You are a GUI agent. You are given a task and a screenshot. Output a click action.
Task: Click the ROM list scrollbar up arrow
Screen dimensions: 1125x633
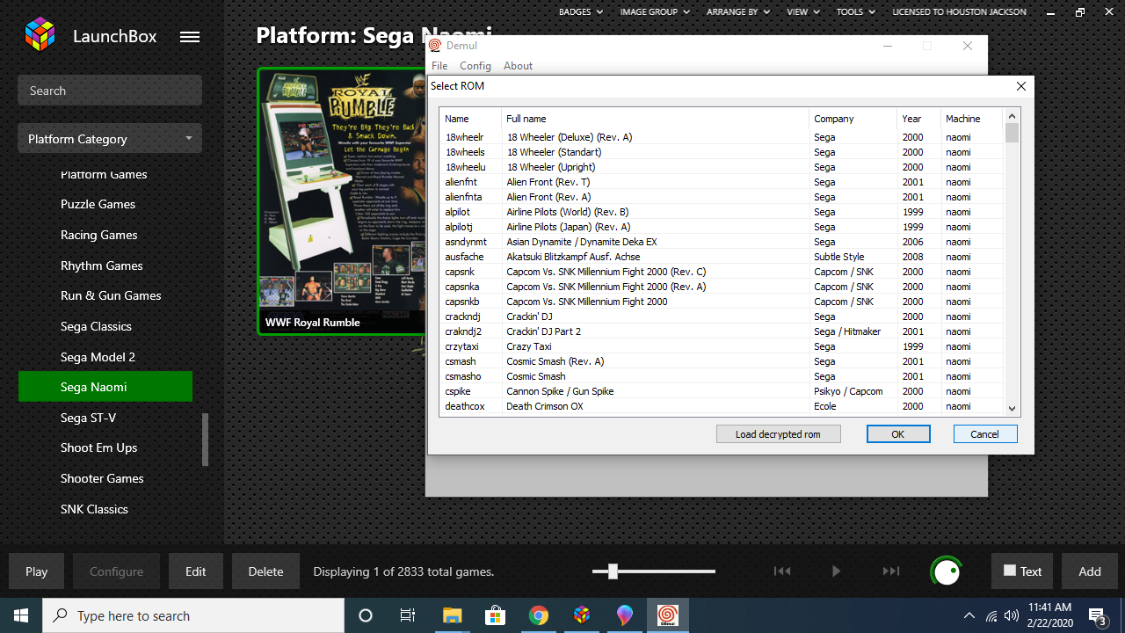tap(1012, 116)
